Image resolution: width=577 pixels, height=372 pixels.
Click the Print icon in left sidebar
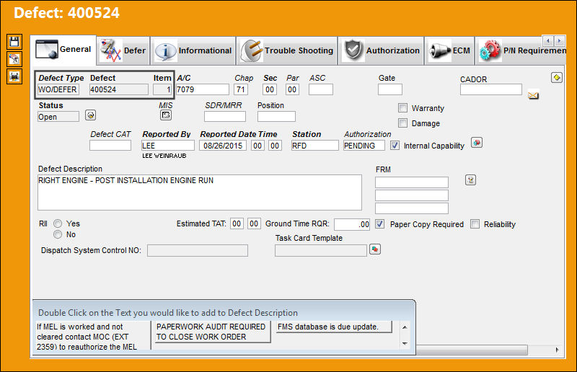(14, 76)
